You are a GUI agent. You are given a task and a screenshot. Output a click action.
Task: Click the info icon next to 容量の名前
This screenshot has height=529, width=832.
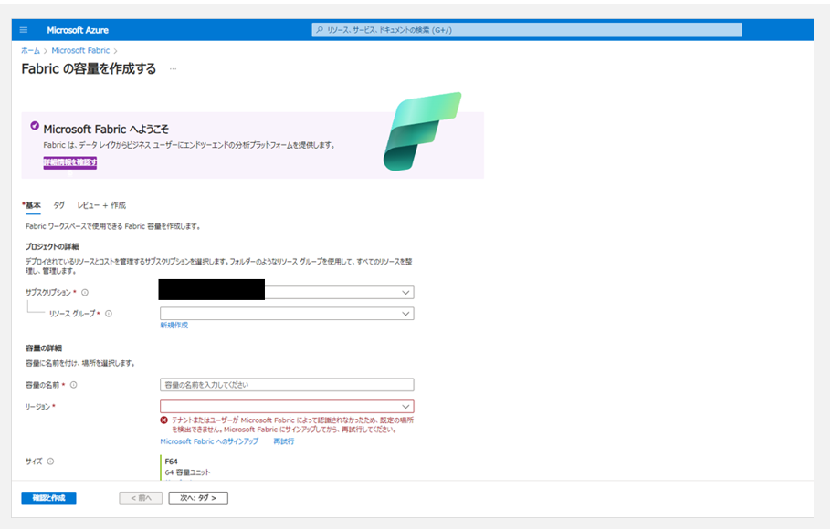pyautogui.click(x=74, y=385)
